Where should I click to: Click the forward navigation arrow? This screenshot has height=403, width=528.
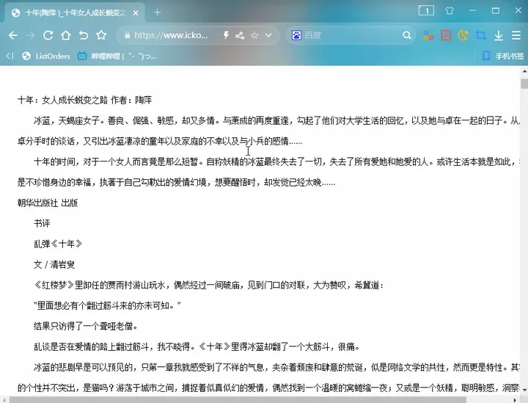tap(30, 35)
